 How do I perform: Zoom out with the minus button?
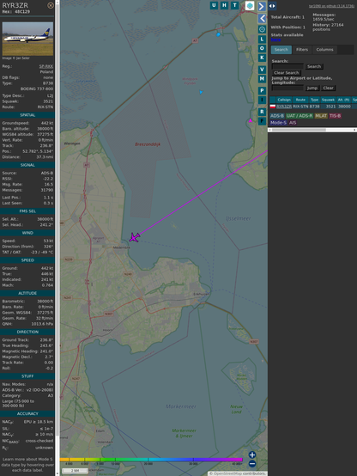(x=252, y=463)
